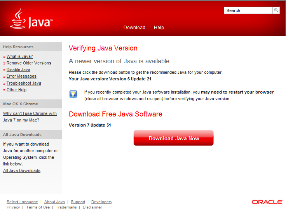Click the search magnifier icon
The height and width of the screenshot is (212, 286).
point(276,10)
